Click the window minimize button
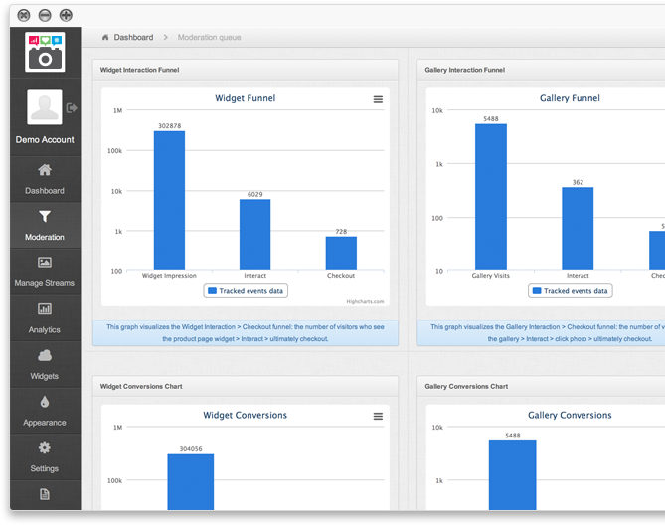The image size is (665, 525). click(x=45, y=15)
